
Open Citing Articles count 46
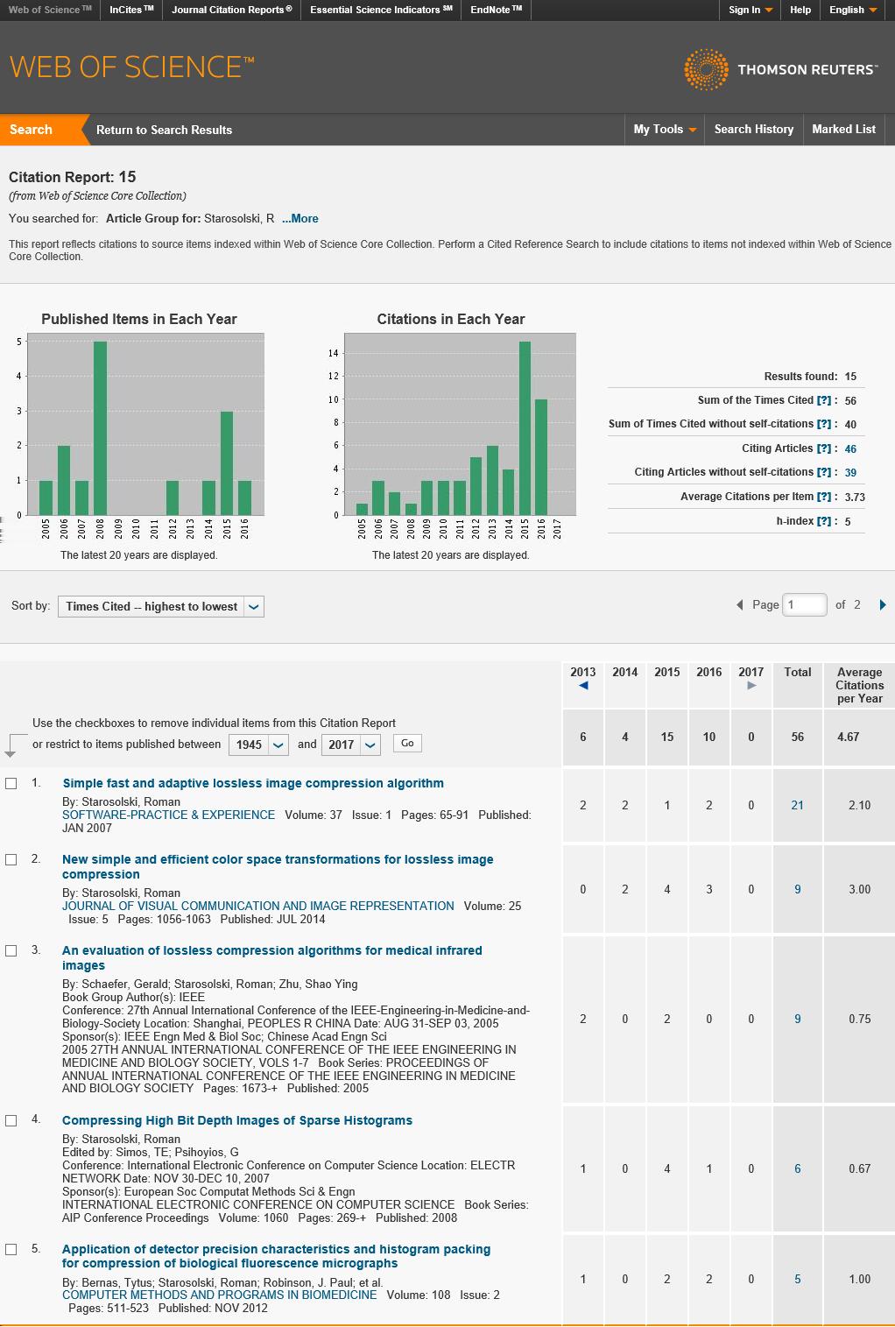[x=850, y=448]
